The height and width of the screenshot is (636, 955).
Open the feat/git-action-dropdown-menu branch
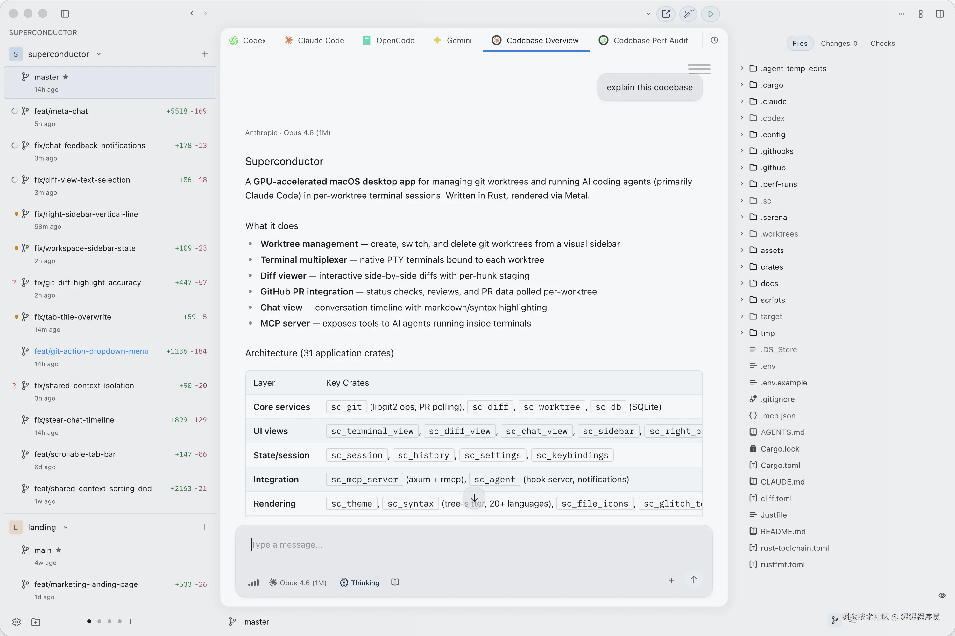91,351
